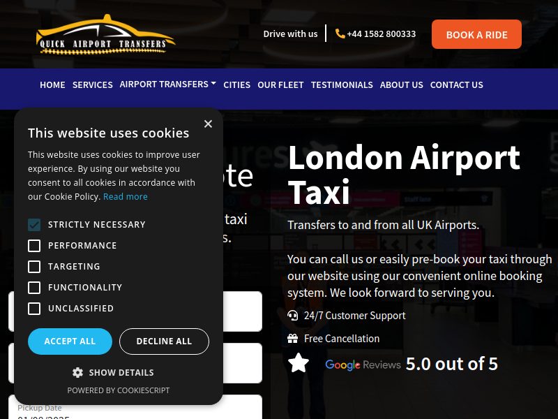Click the gift icon beside Free Cancellation
This screenshot has height=419, width=558.
[x=292, y=339]
